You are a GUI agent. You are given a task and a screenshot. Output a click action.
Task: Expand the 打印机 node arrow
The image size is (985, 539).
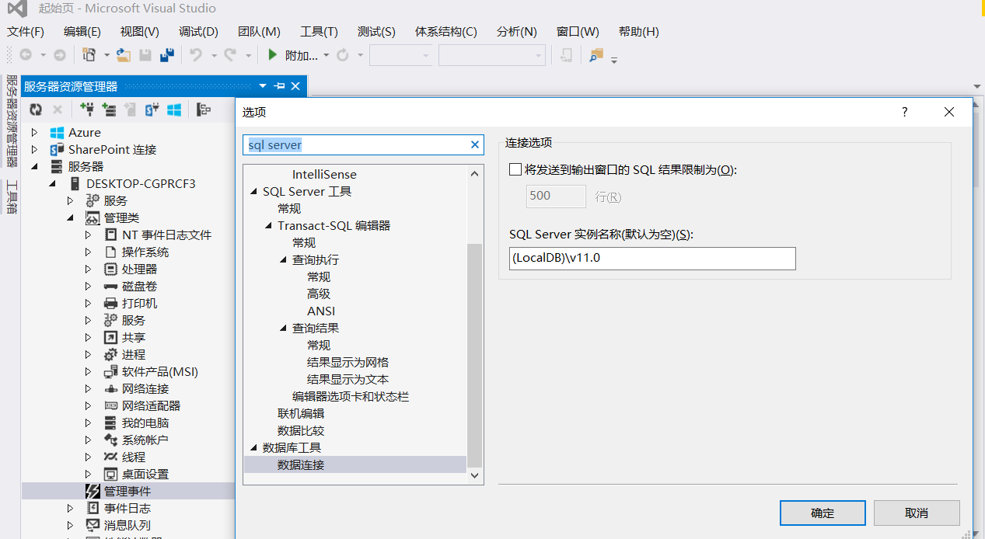[88, 304]
